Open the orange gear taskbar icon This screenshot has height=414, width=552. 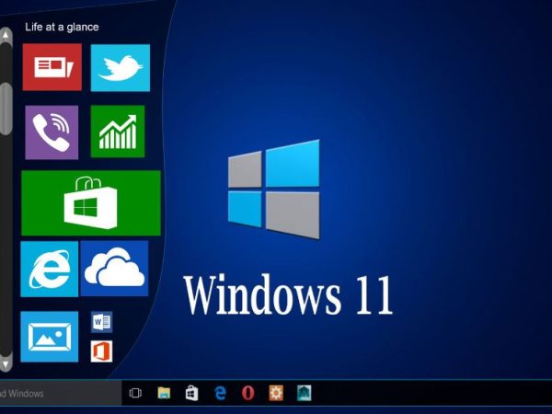click(276, 393)
